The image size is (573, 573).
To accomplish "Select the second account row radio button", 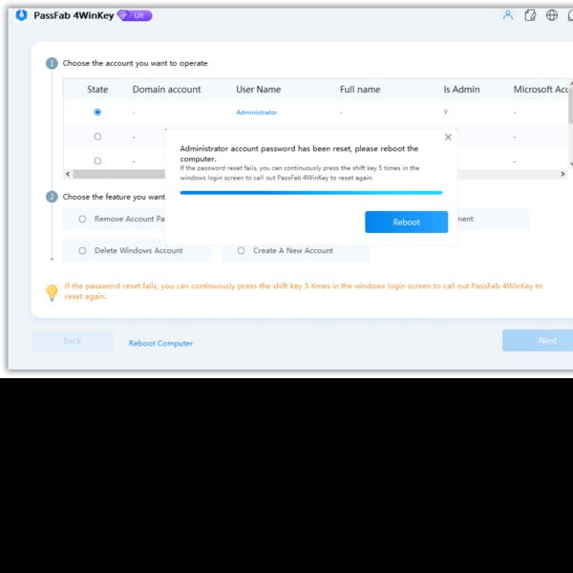I will tap(97, 137).
